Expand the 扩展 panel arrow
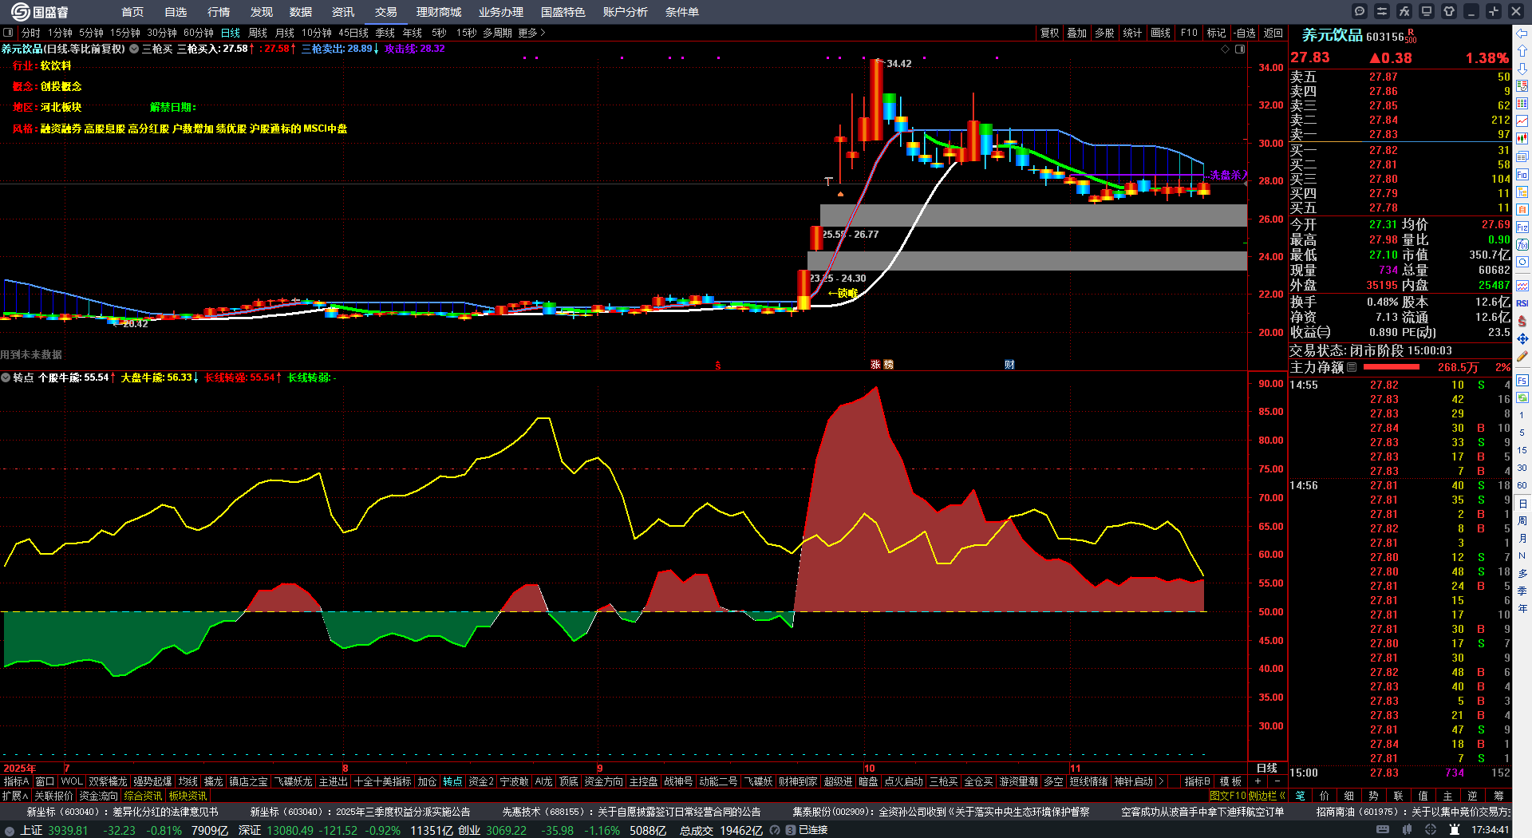1532x838 pixels. click(x=15, y=796)
